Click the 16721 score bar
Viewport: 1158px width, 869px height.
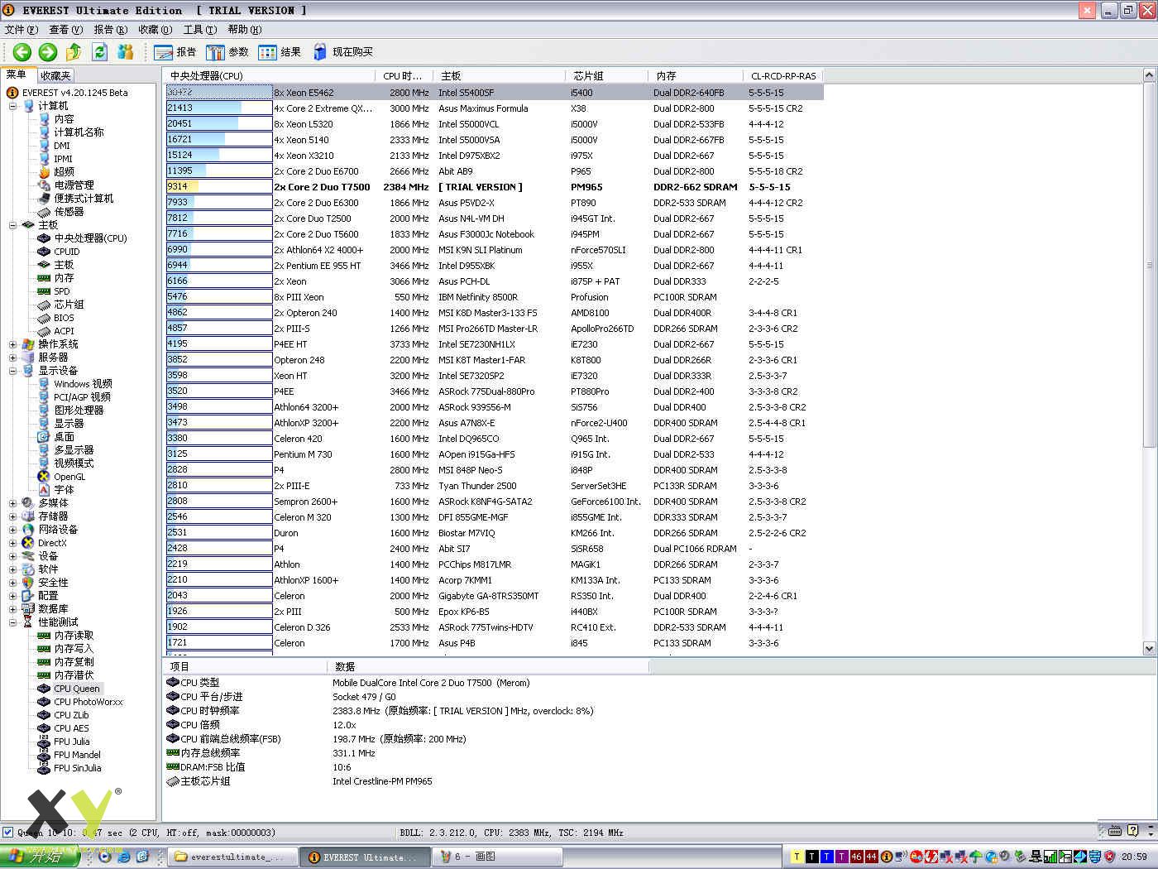[219, 140]
